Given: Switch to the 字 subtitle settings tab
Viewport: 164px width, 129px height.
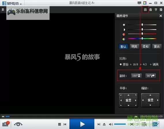Looking at the screenshot, I should tap(156, 10).
